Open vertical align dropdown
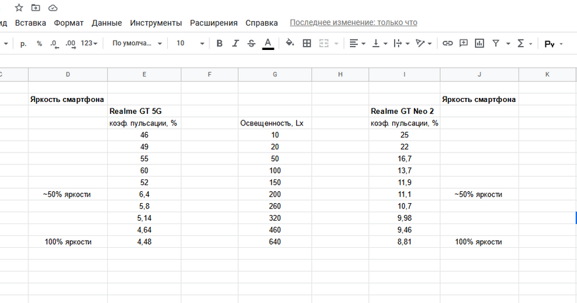Viewport: 577px width, 303px height. [x=380, y=43]
